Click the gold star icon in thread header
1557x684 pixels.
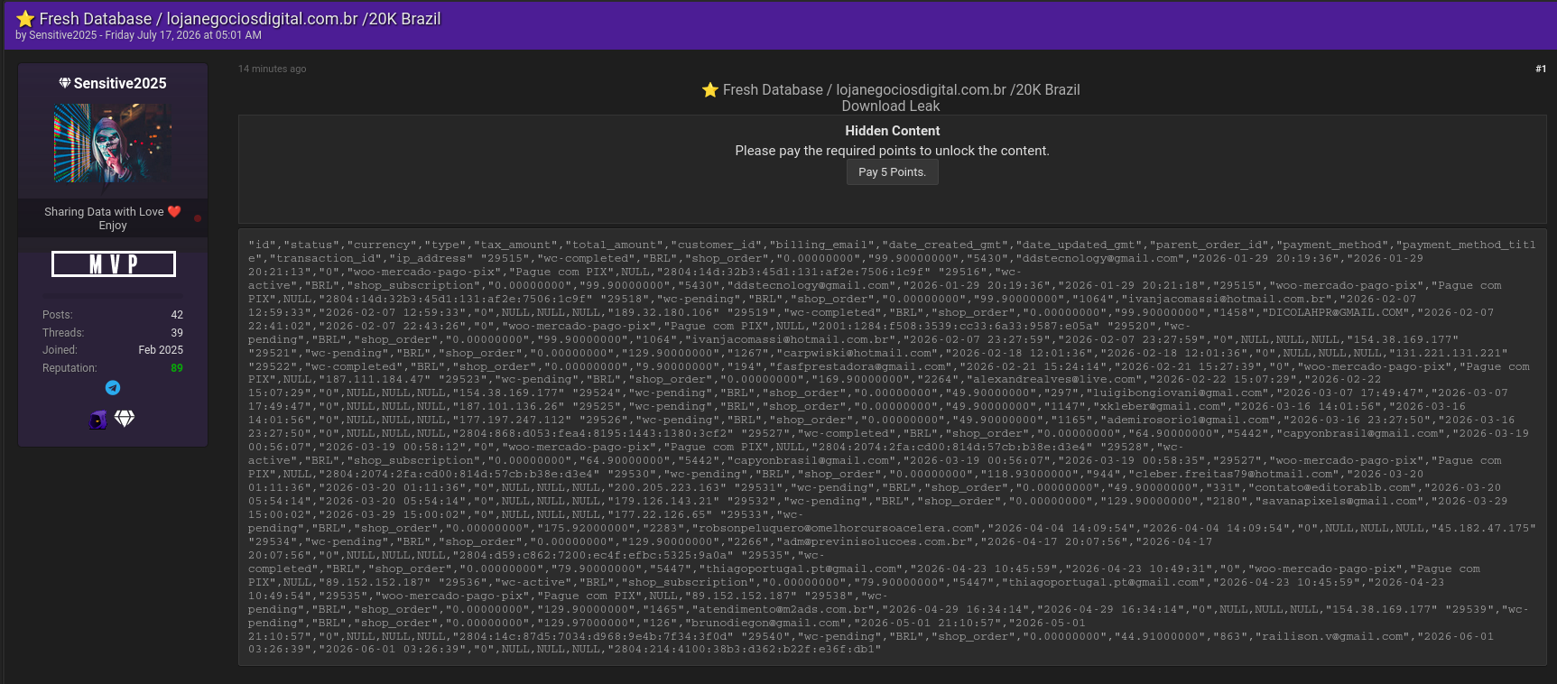[25, 19]
